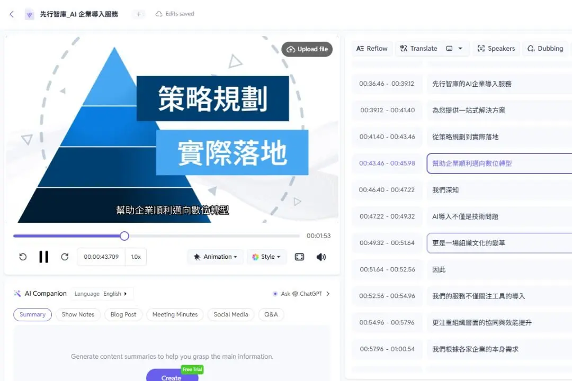
Task: Pause the video playback
Action: (x=44, y=257)
